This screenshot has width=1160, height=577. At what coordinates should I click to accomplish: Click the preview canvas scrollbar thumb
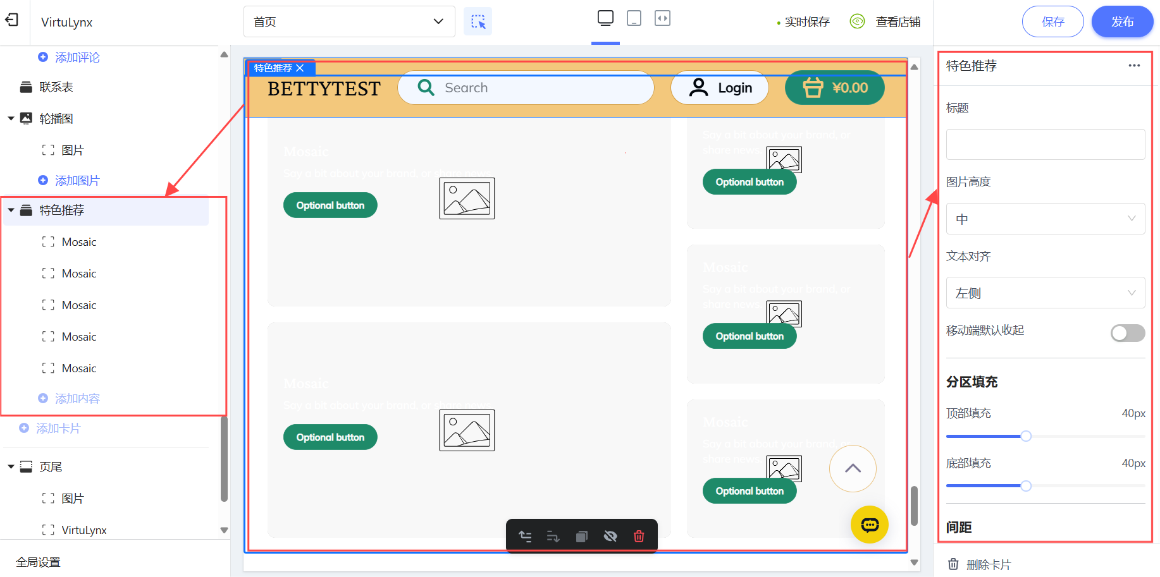[914, 506]
